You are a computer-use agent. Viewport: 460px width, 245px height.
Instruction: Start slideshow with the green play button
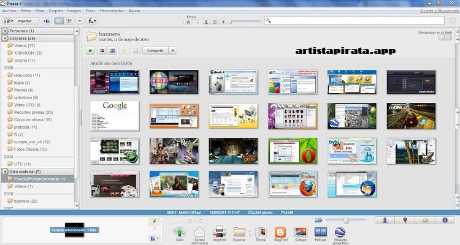pyautogui.click(x=90, y=51)
